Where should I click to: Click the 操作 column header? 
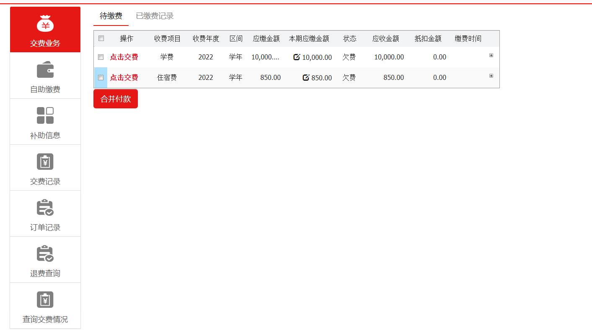[x=127, y=38]
